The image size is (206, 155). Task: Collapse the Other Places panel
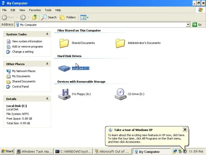(x=47, y=64)
